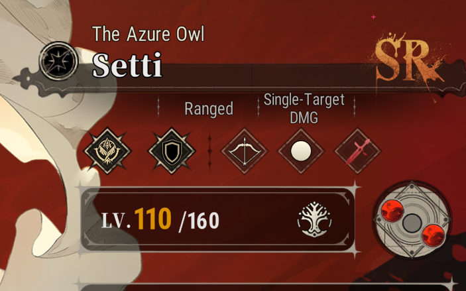This screenshot has height=291, width=466.
Task: Click the gray center gem of dial
Action: tap(412, 223)
